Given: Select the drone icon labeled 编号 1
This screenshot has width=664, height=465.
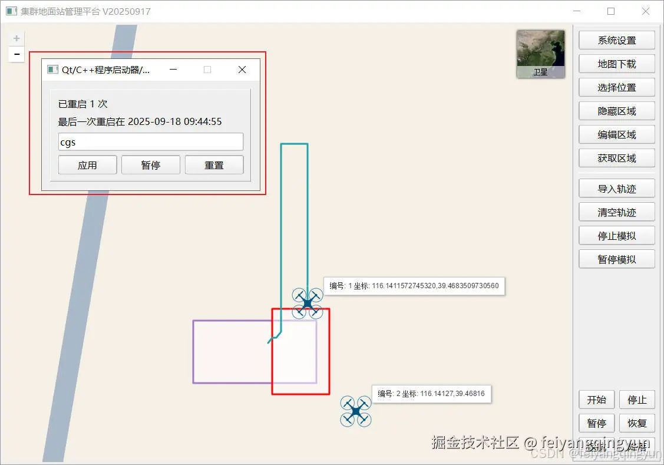Looking at the screenshot, I should [308, 302].
